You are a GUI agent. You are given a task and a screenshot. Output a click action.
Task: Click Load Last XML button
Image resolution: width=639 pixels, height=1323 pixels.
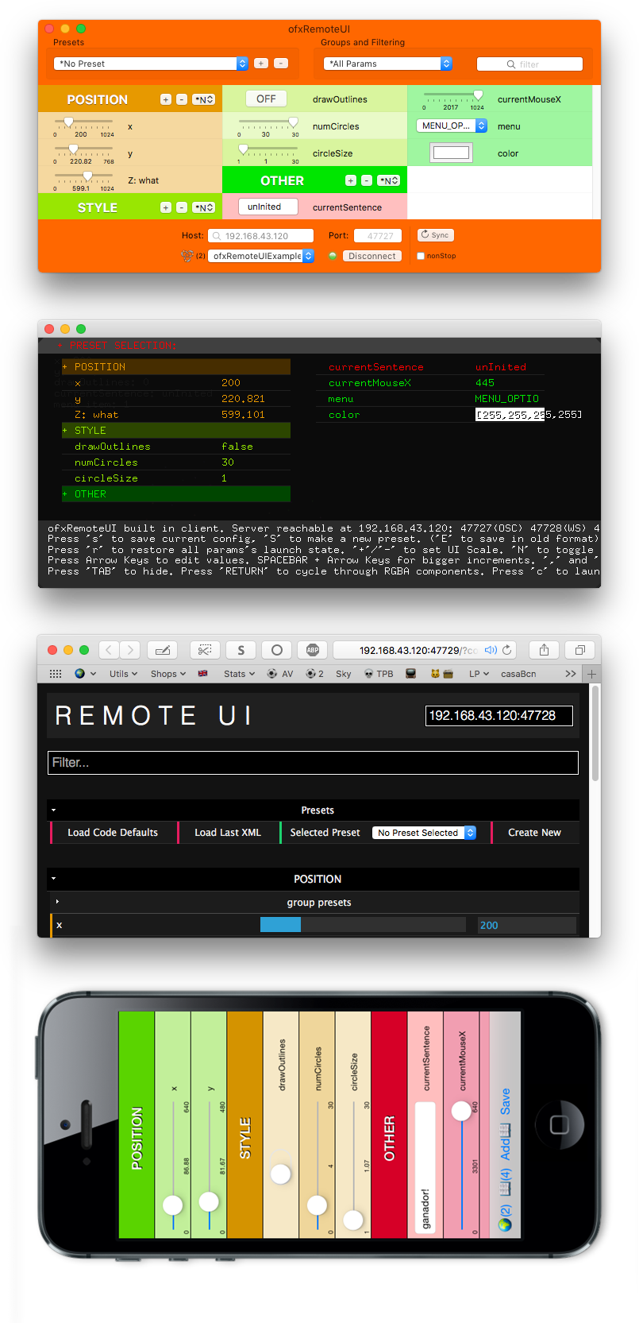tap(228, 833)
